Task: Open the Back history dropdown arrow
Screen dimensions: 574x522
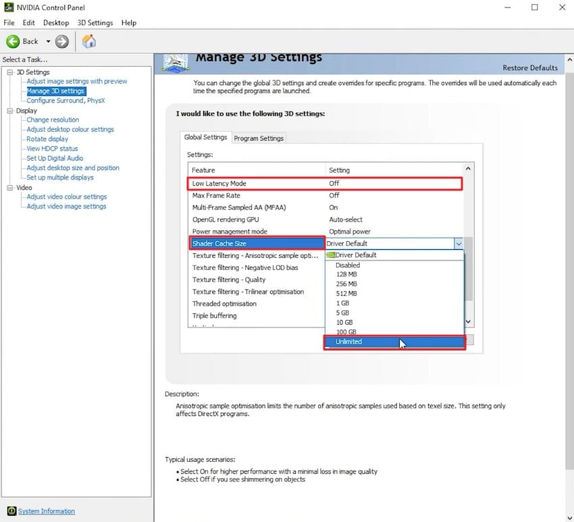Action: pos(48,41)
